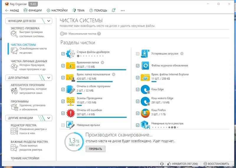Open ЭКСПРЕСС-ПРОВЕРКА heading
This screenshot has height=168, width=236.
click(25, 28)
